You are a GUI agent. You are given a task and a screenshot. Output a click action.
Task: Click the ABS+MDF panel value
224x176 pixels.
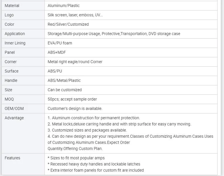click(57, 52)
